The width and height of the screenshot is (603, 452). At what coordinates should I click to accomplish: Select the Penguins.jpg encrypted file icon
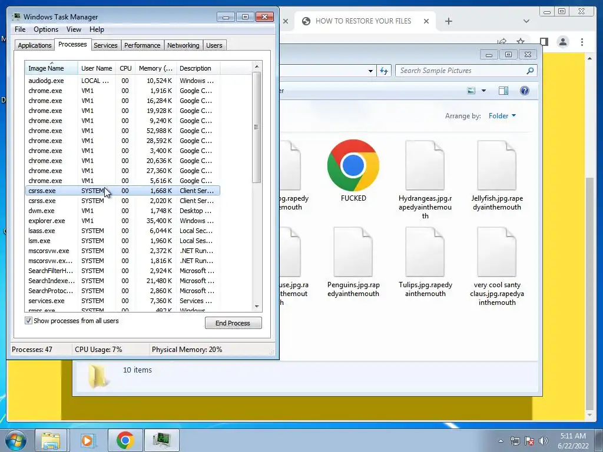pyautogui.click(x=353, y=252)
